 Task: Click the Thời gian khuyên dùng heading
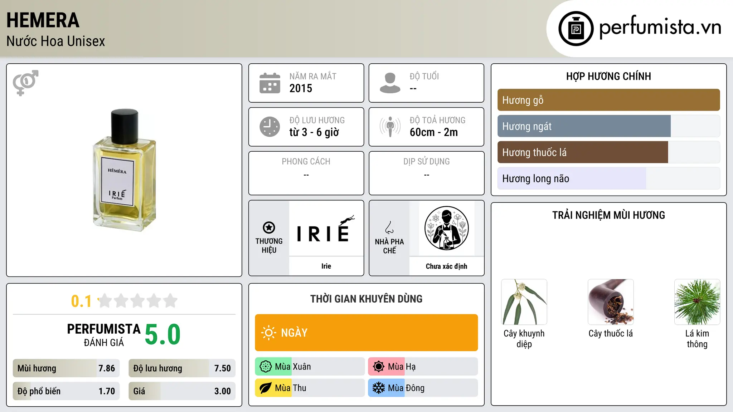tap(366, 299)
